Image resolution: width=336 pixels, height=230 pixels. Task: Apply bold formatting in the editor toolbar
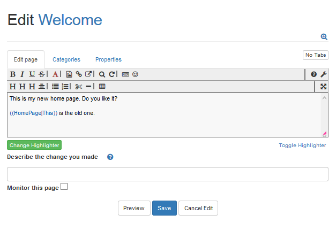point(13,74)
